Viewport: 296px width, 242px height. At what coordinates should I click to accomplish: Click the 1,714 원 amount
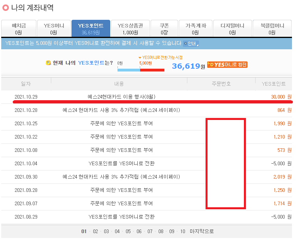283,204
